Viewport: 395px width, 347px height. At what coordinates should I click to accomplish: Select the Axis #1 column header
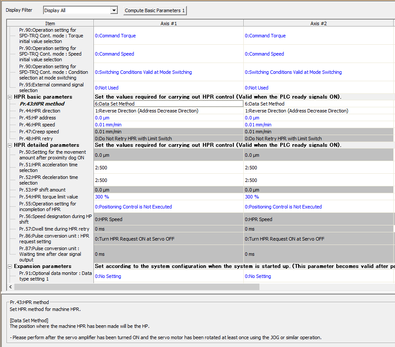pyautogui.click(x=169, y=23)
